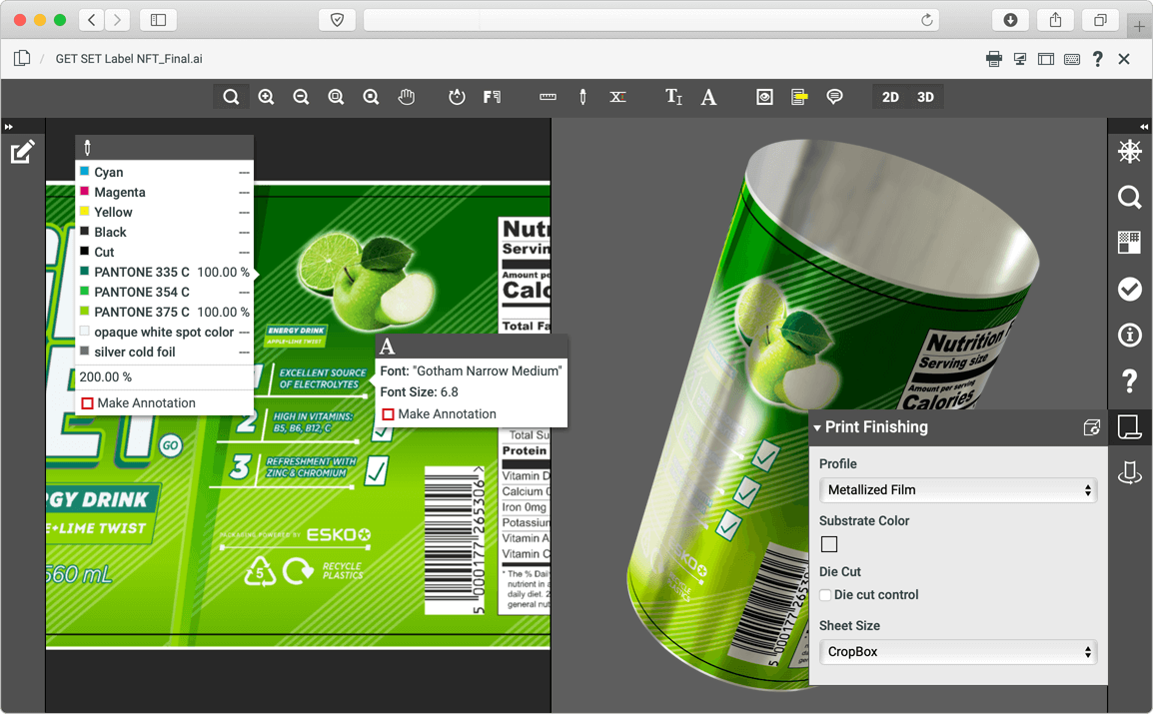
Task: Select the text compare X tool
Action: (617, 97)
